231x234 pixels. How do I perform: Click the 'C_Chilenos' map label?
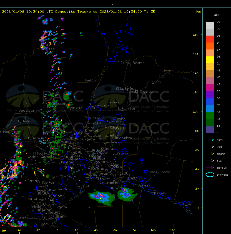(26, 121)
